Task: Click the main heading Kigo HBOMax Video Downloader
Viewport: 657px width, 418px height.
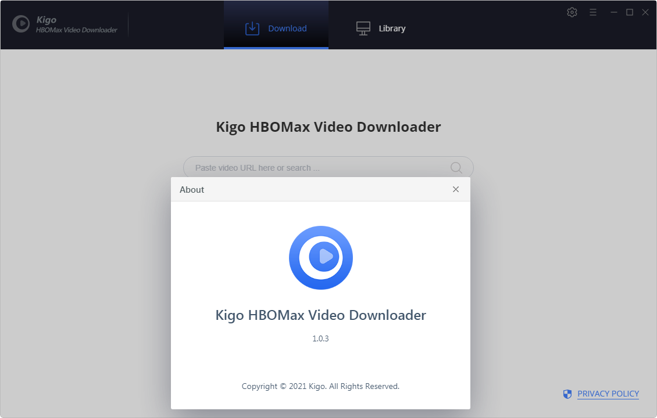Action: pos(328,127)
